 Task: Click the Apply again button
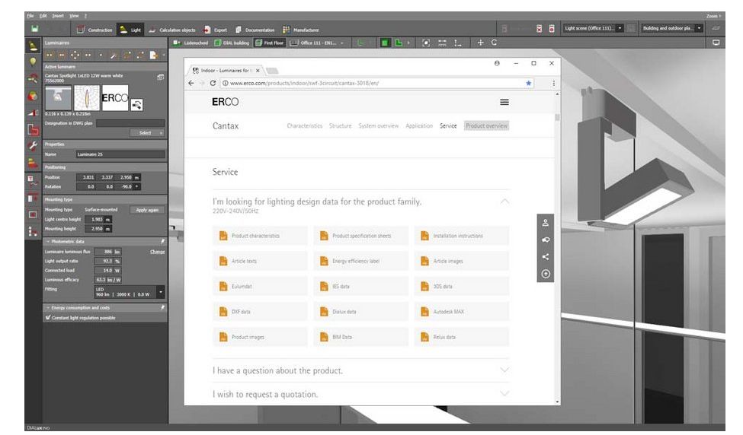(147, 210)
